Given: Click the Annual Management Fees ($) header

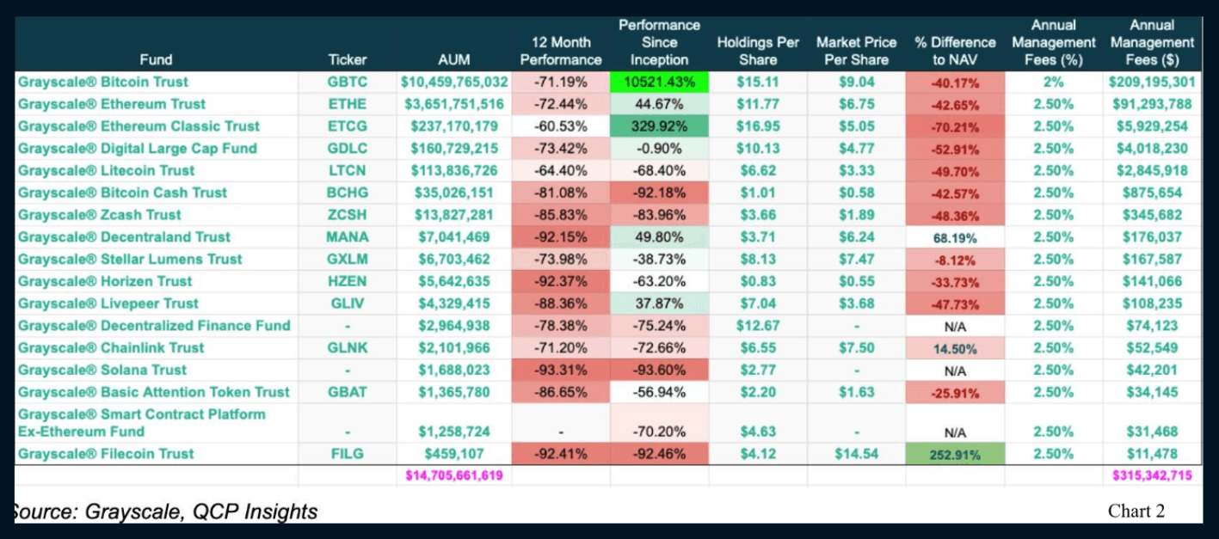Looking at the screenshot, I should 1152,43.
